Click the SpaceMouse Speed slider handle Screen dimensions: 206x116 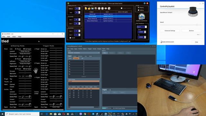click(197, 25)
